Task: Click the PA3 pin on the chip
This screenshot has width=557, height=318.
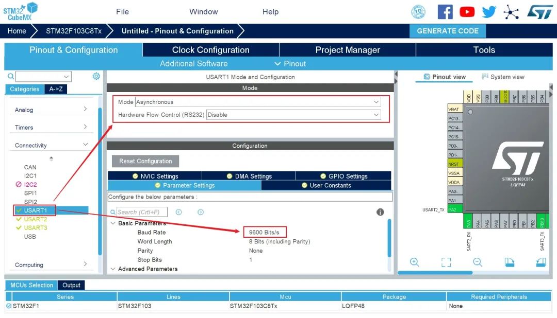Action: pos(468,221)
